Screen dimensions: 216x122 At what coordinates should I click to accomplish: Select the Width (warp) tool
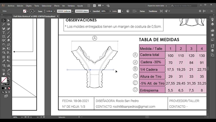(x=3, y=49)
